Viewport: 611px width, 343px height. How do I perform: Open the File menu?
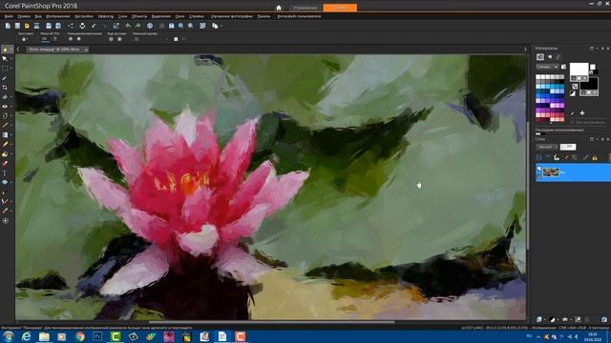(x=9, y=16)
